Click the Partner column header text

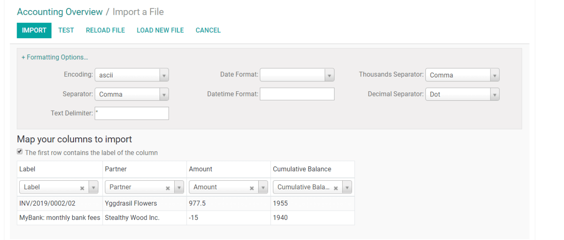coord(116,169)
